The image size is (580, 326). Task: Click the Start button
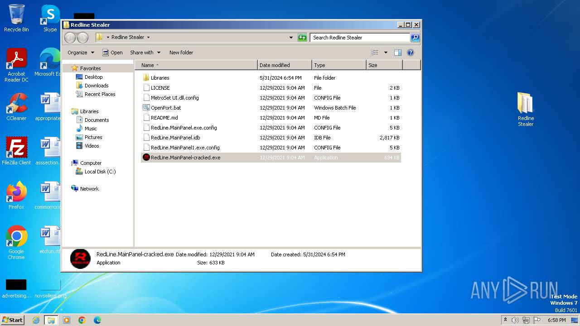coord(12,320)
